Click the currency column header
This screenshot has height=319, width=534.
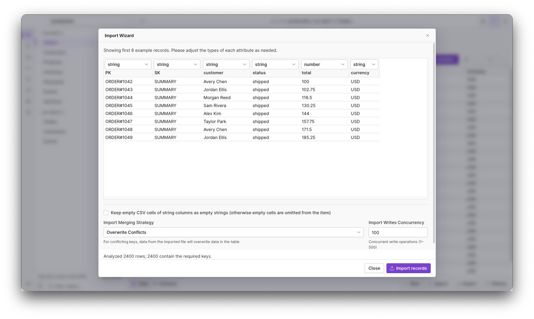click(364, 73)
